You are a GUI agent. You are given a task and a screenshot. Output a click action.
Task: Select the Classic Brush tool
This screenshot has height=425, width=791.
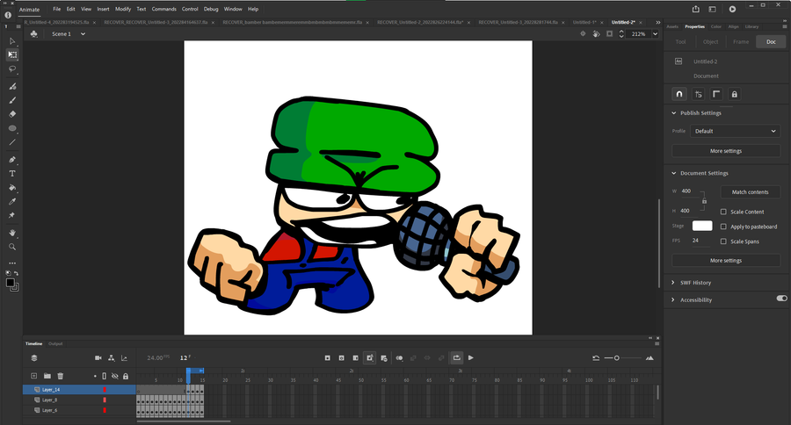point(12,100)
